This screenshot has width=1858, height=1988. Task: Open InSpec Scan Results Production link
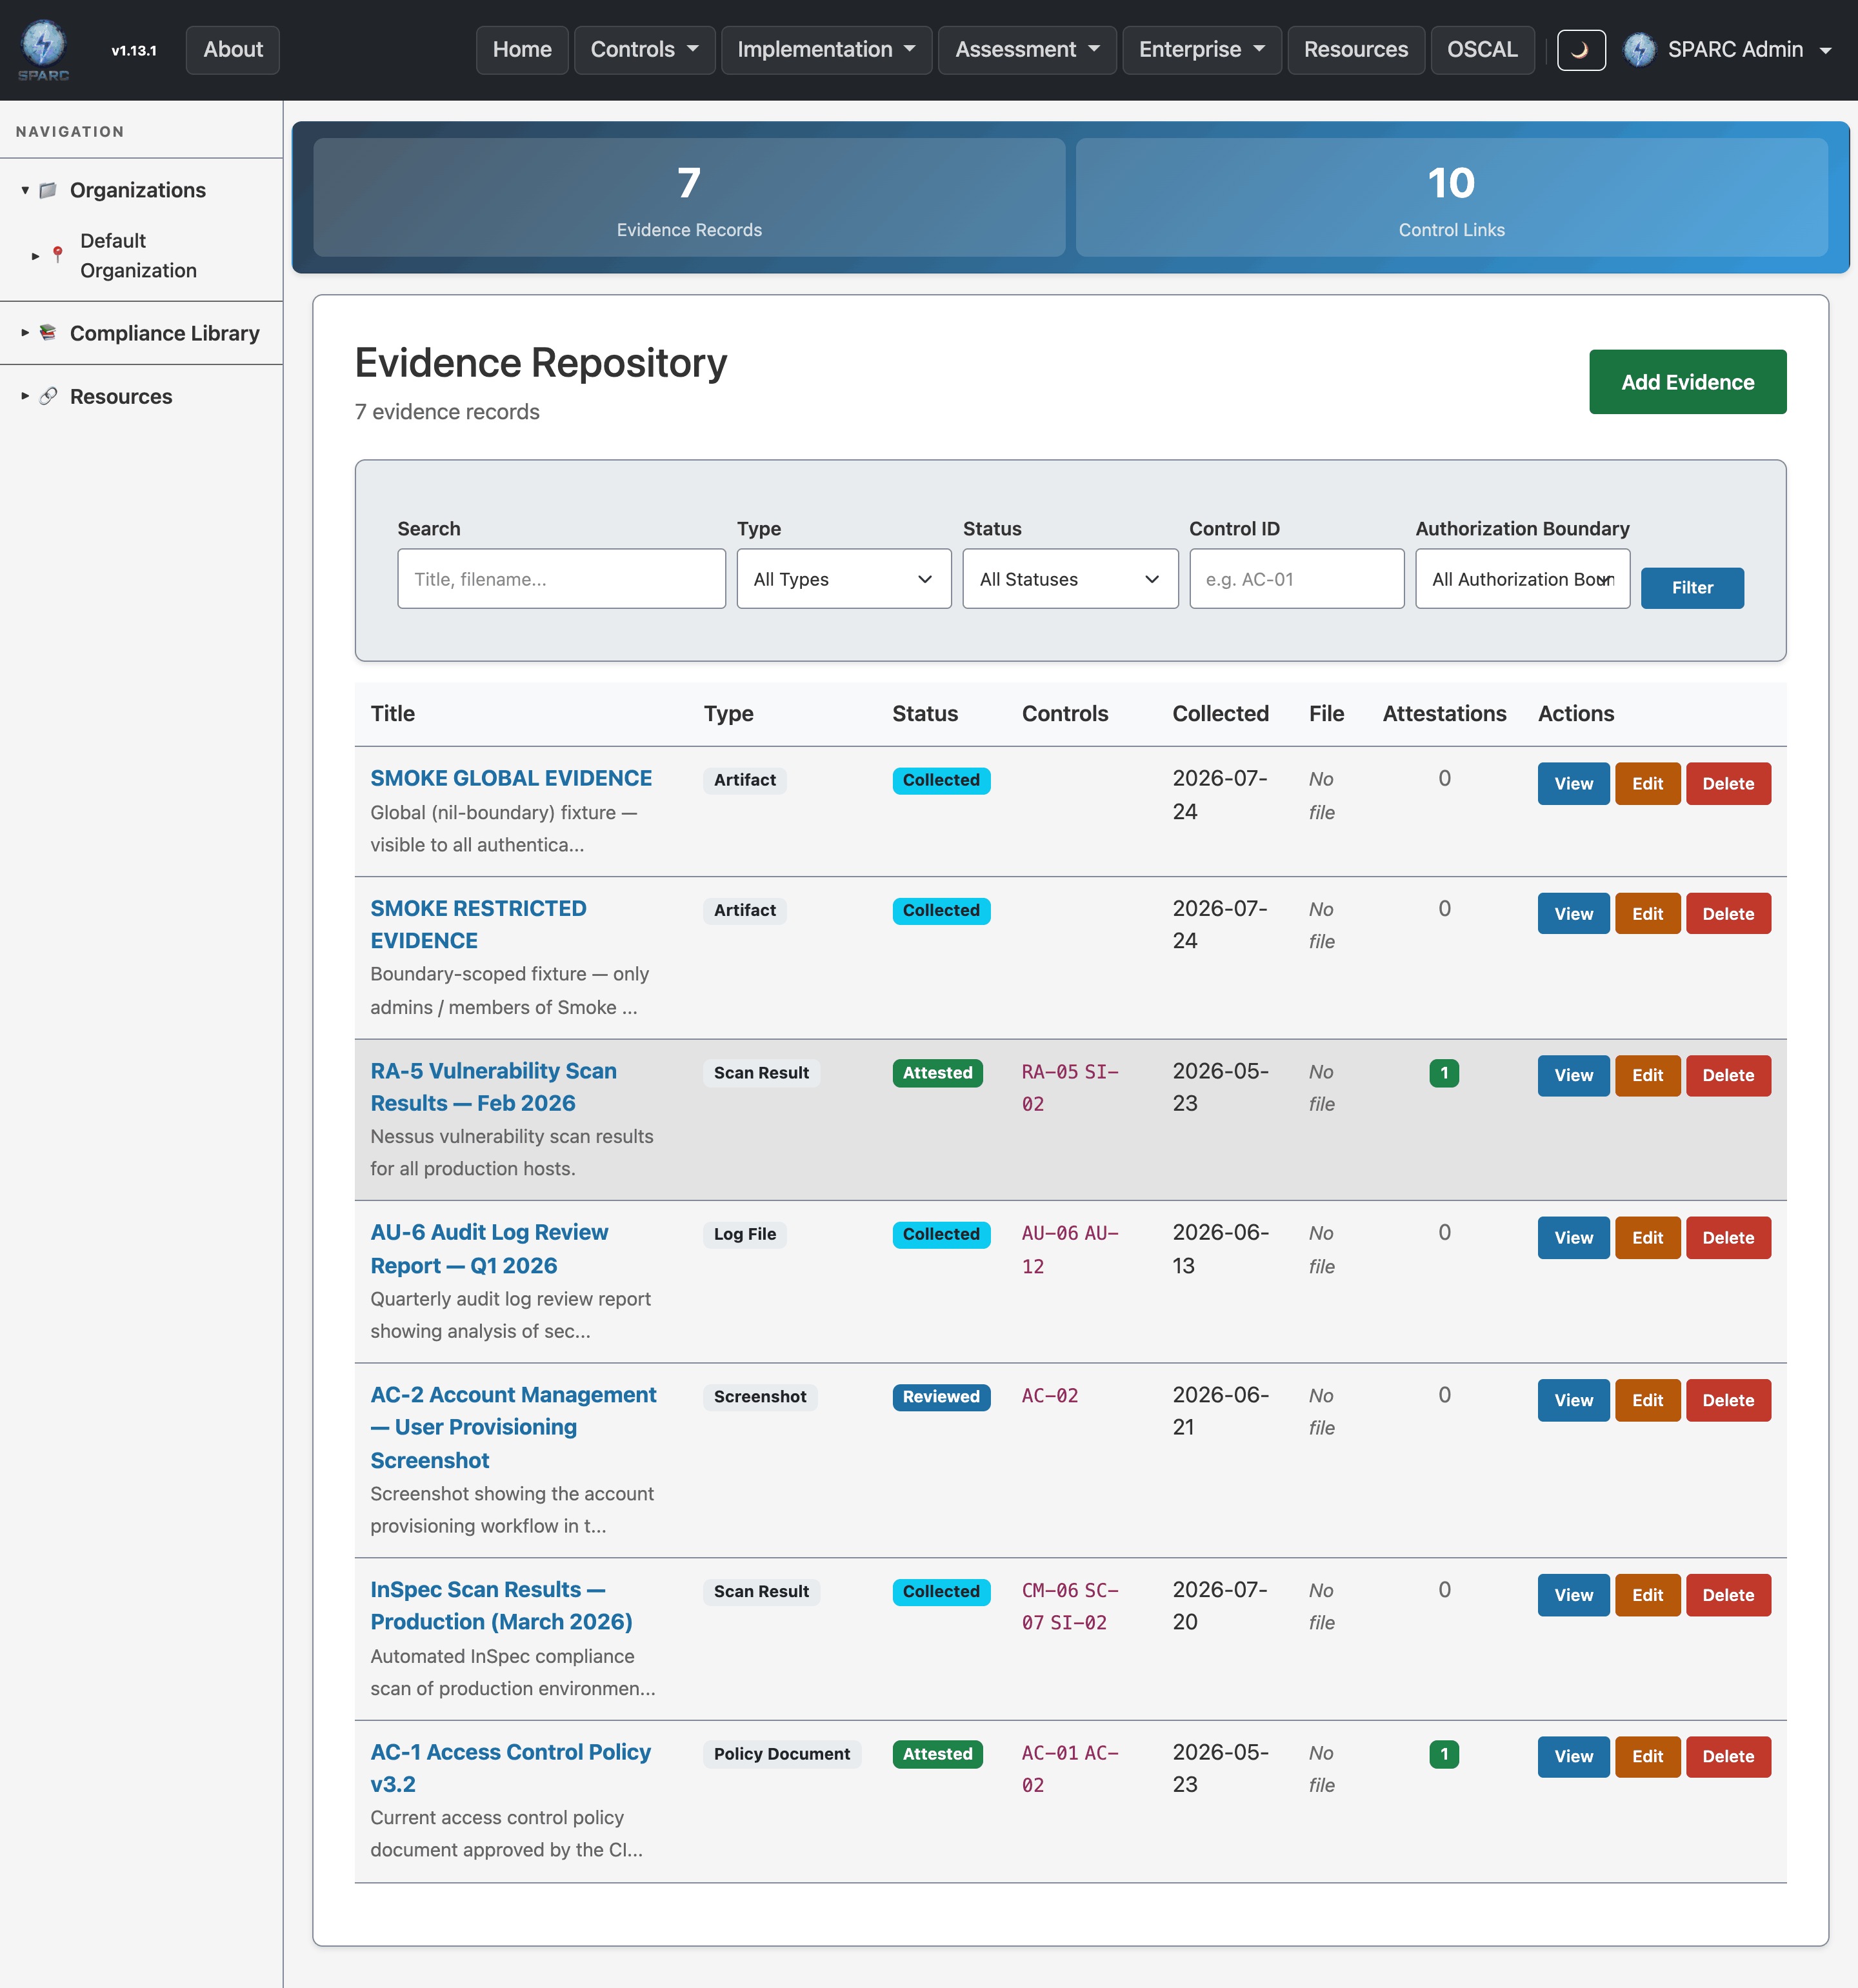coord(501,1605)
